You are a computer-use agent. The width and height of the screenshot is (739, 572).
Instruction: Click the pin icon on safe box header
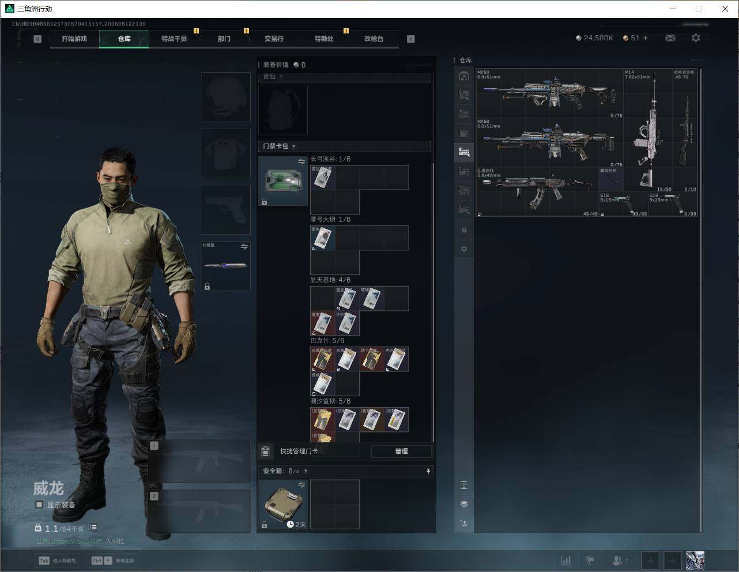click(428, 471)
